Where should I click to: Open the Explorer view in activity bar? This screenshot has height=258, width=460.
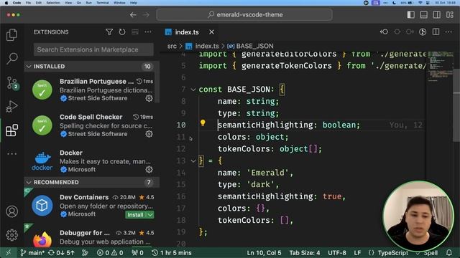pyautogui.click(x=11, y=35)
